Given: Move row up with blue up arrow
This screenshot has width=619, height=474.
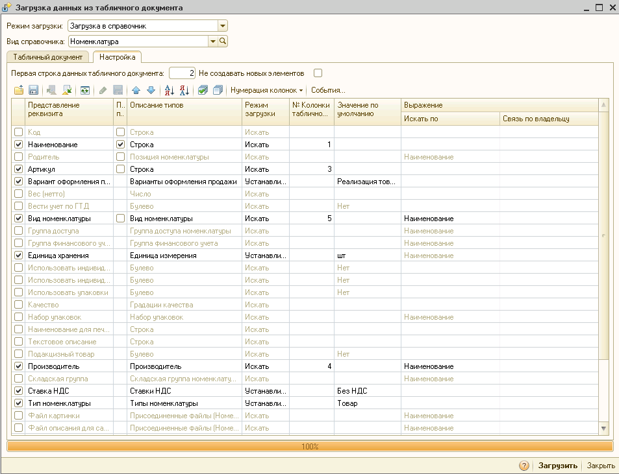Looking at the screenshot, I should click(136, 90).
